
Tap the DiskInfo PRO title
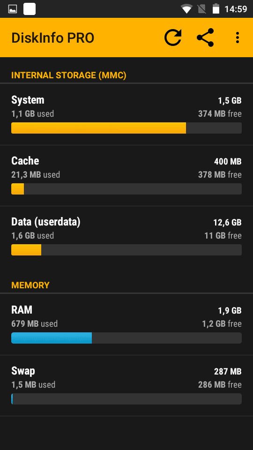(x=53, y=38)
